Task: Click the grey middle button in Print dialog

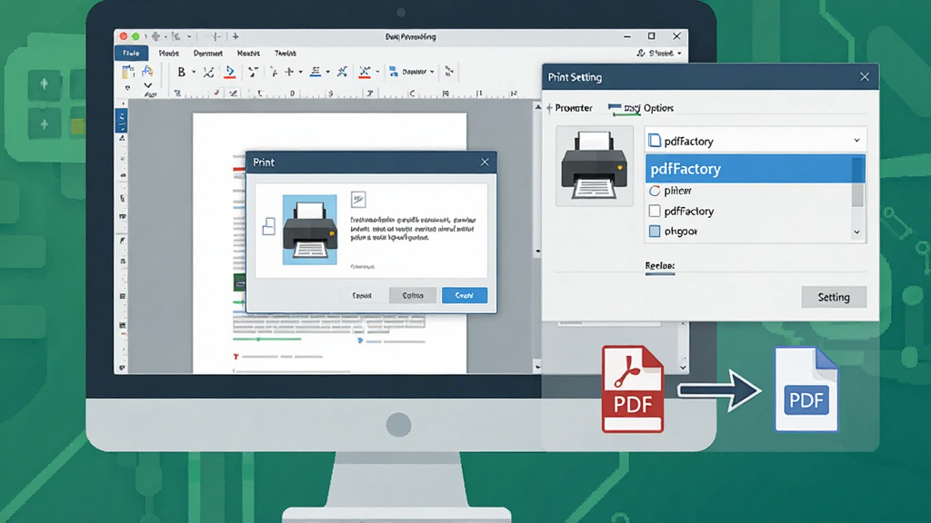Action: (x=413, y=295)
